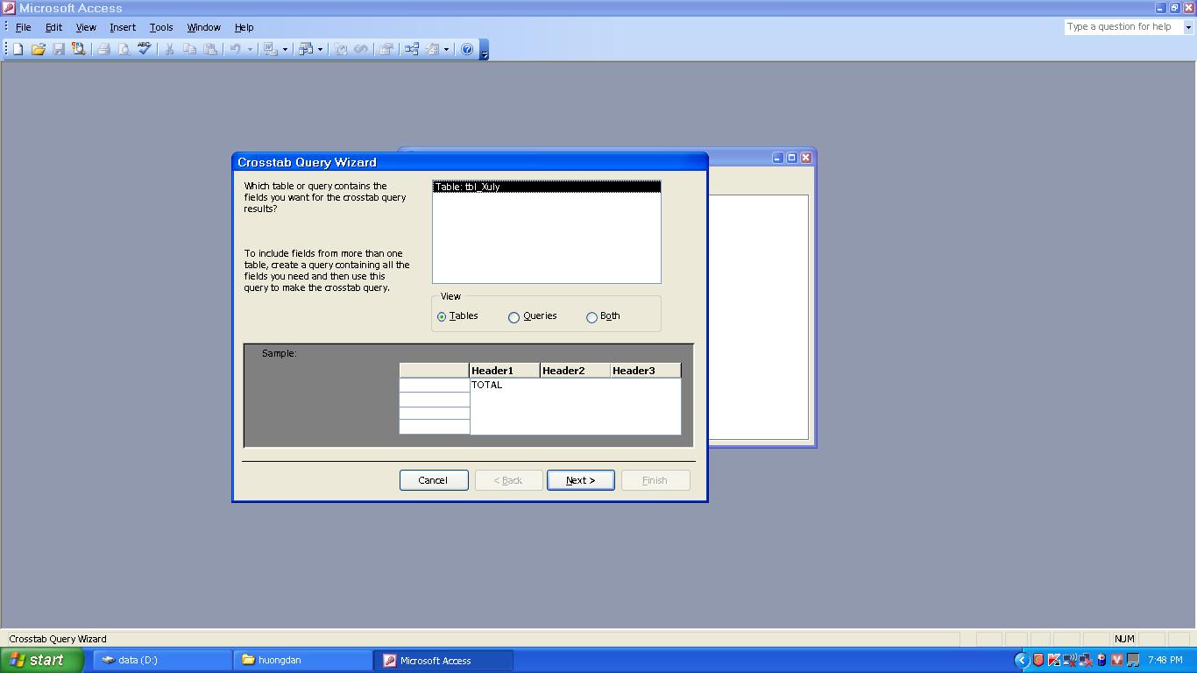Click the Cut scissors toolbar icon
Screen dimensions: 1197x673
pyautogui.click(x=169, y=49)
